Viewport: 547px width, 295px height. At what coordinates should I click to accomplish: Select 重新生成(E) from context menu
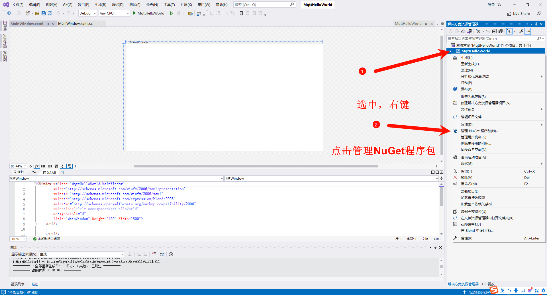pos(470,64)
